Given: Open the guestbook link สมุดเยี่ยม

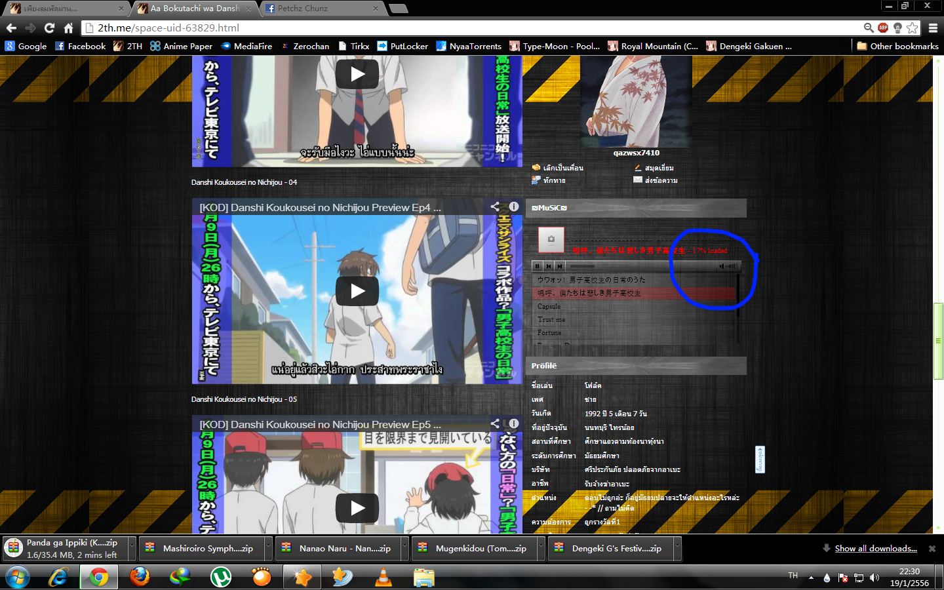Looking at the screenshot, I should 659,168.
